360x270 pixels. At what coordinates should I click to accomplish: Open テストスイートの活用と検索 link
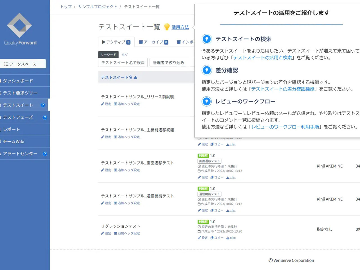tap(262, 58)
